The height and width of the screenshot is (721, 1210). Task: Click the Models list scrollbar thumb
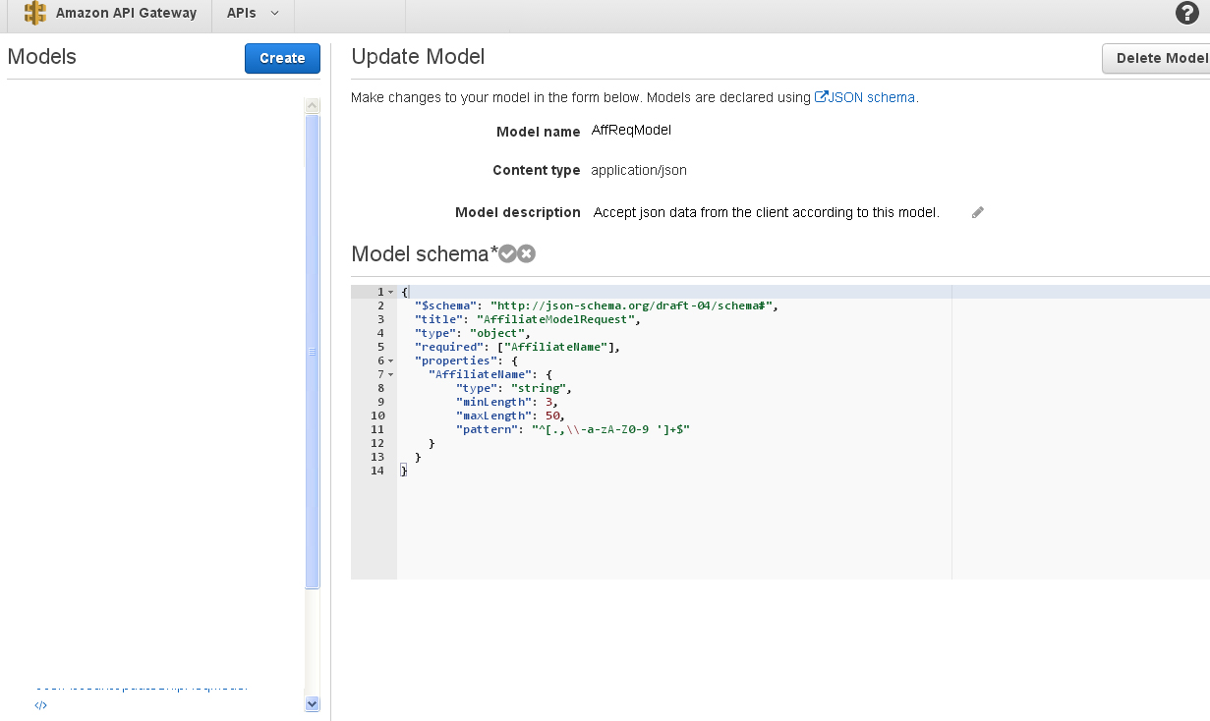coord(313,352)
